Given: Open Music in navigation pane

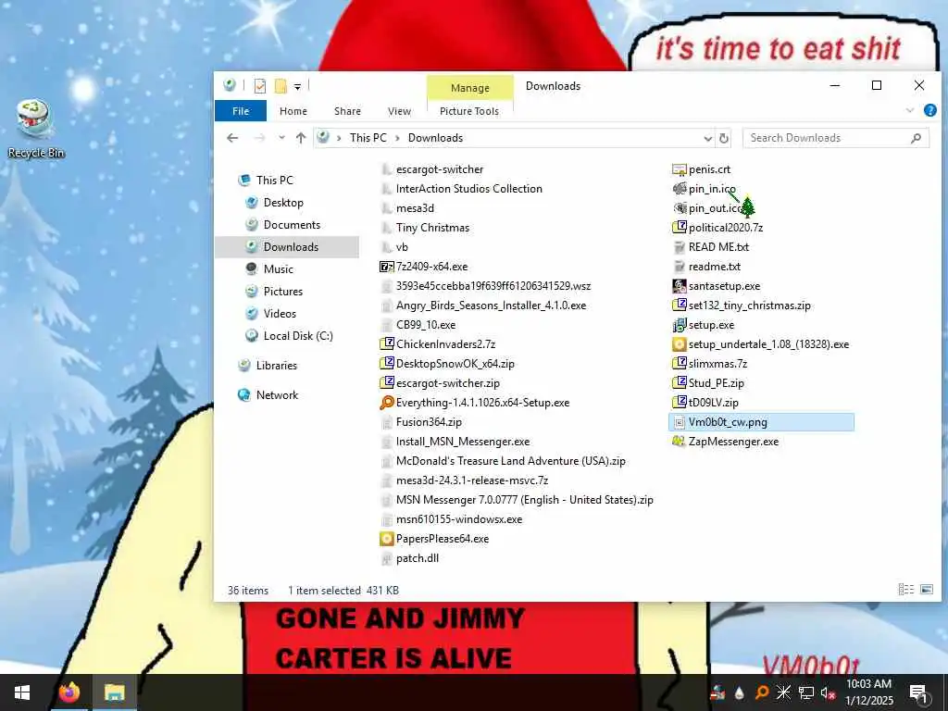Looking at the screenshot, I should [x=278, y=269].
